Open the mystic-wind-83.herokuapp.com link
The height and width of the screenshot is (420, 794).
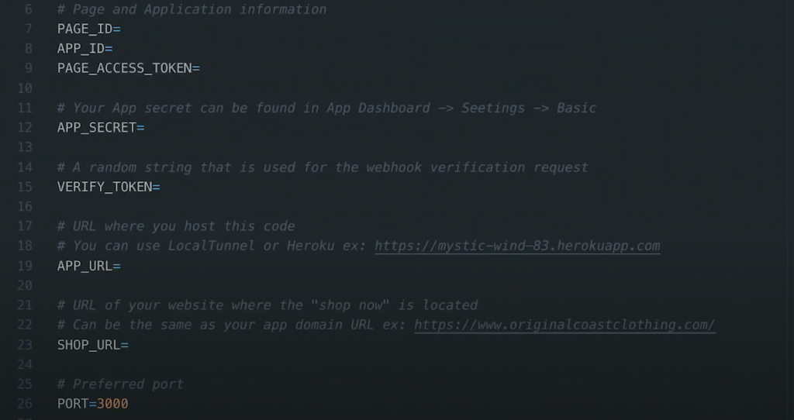pyautogui.click(x=517, y=246)
